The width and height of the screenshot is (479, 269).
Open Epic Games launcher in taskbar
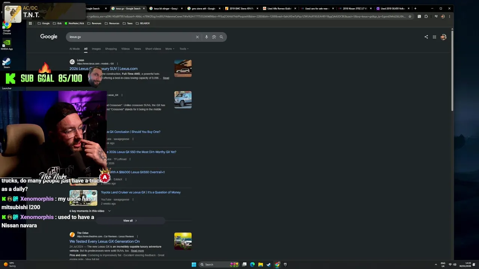pyautogui.click(x=285, y=265)
